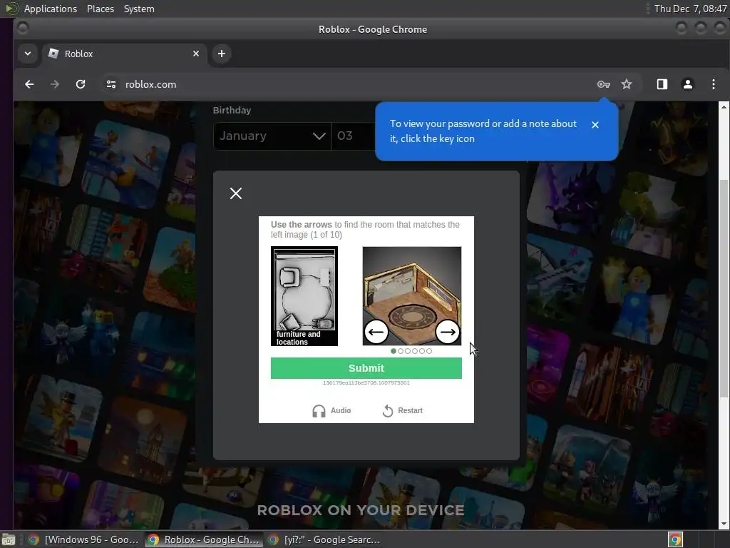Click the browser forward arrow
This screenshot has height=548, width=730.
point(54,84)
